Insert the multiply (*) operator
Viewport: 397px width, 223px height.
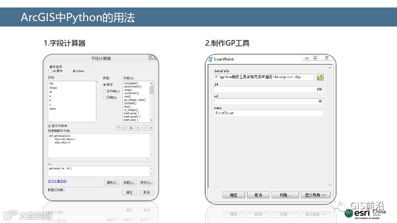pos(118,128)
